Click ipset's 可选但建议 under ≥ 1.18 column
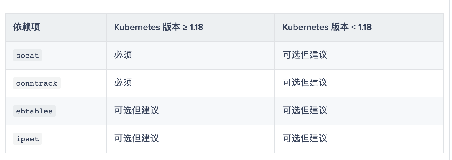This screenshot has width=452, height=160. click(x=137, y=138)
